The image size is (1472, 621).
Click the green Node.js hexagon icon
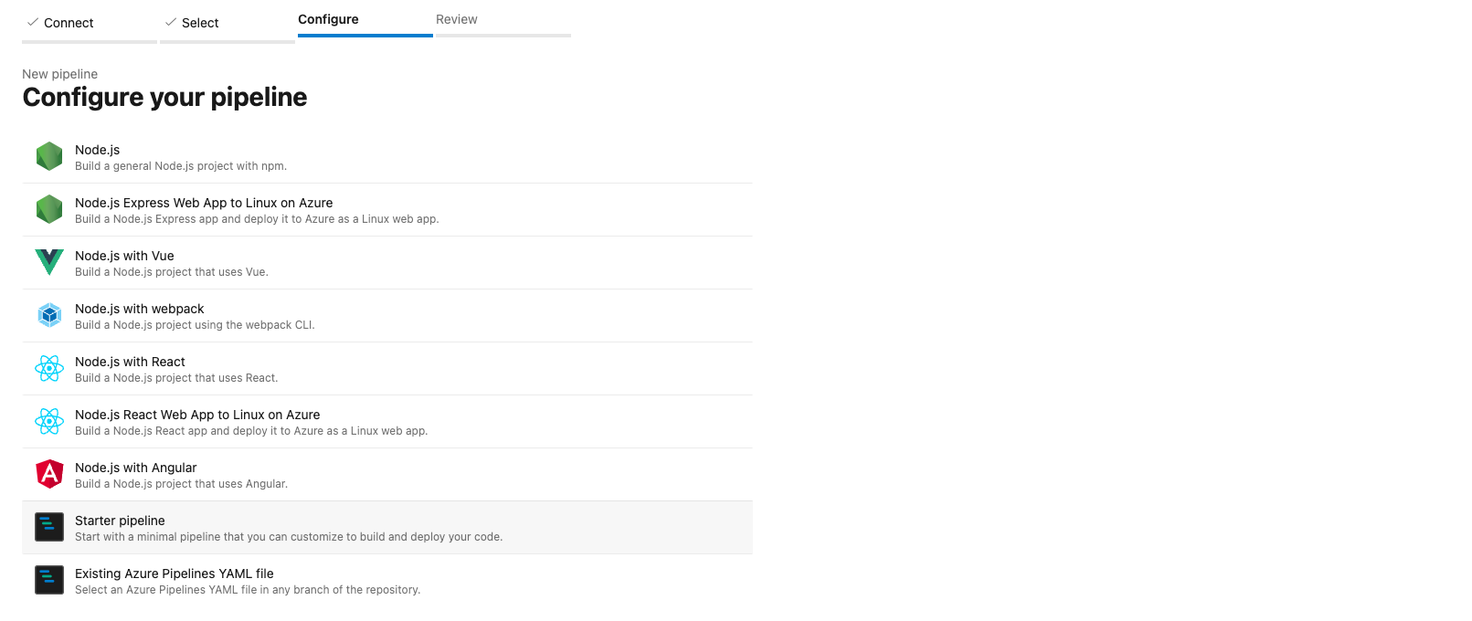[x=49, y=156]
